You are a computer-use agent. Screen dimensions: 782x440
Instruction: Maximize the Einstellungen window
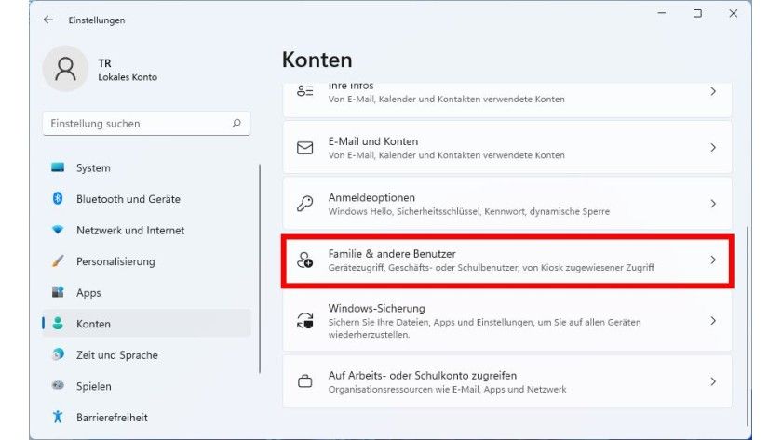(x=697, y=13)
